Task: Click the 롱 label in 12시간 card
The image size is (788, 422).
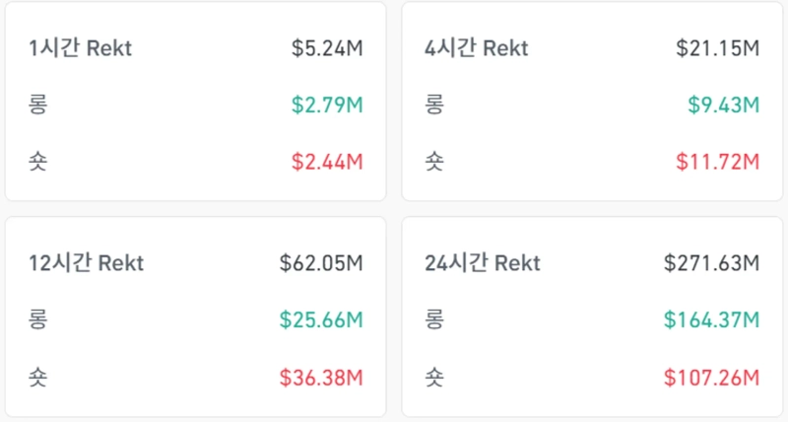Action: (38, 319)
